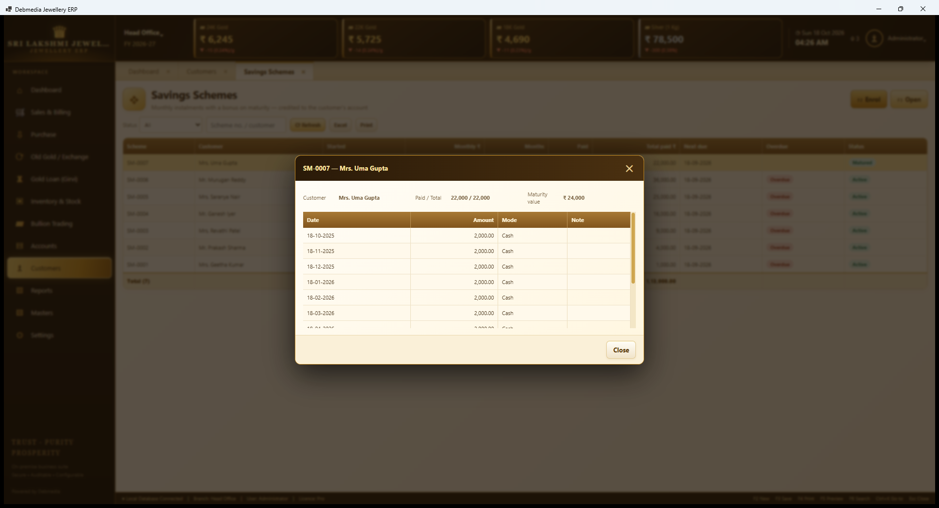Click the Note column header
This screenshot has height=508, width=939.
(599, 220)
